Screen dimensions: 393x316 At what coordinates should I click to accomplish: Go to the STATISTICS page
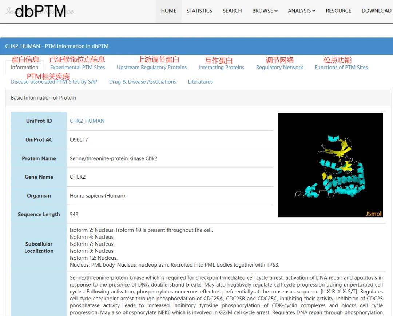click(199, 11)
